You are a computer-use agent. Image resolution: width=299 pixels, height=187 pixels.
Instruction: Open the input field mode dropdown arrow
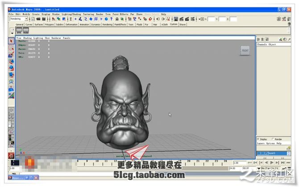click(x=199, y=19)
